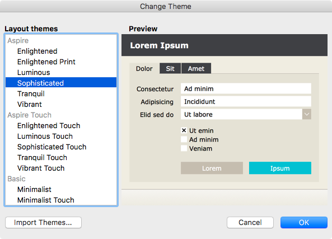
Task: Pick the Minimalist Touch theme
Action: (61, 200)
